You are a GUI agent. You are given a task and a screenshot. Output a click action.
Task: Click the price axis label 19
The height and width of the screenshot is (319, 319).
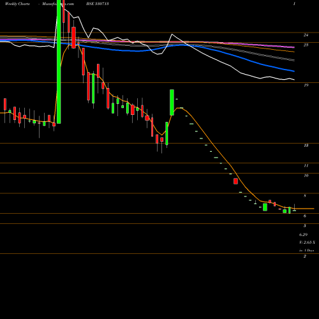pyautogui.click(x=306, y=85)
